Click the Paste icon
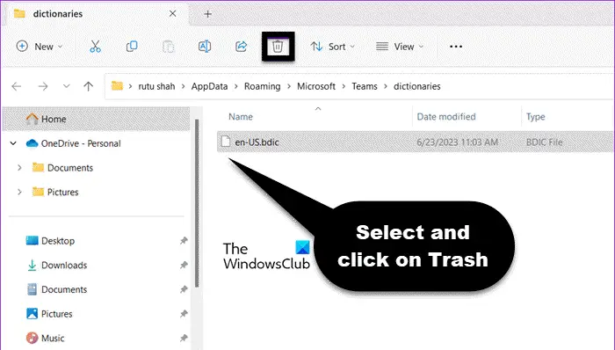Screen dimensions: 615x350 [169, 47]
